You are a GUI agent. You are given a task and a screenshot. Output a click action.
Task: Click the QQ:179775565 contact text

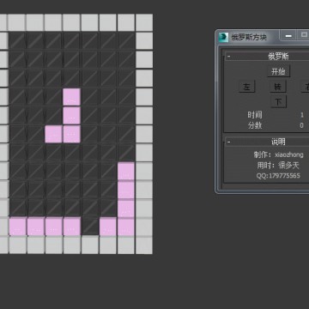pyautogui.click(x=278, y=176)
